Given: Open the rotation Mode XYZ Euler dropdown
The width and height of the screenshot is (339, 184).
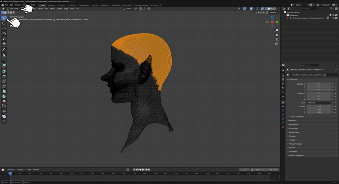Looking at the screenshot, I should coord(319,103).
